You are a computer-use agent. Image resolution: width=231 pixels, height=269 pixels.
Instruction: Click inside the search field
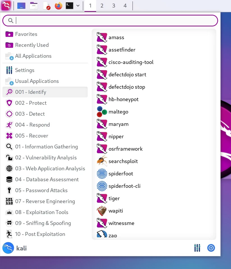[110, 20]
